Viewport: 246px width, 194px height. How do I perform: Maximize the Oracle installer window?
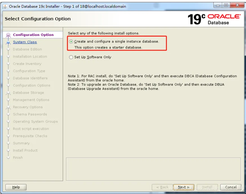pos(226,5)
